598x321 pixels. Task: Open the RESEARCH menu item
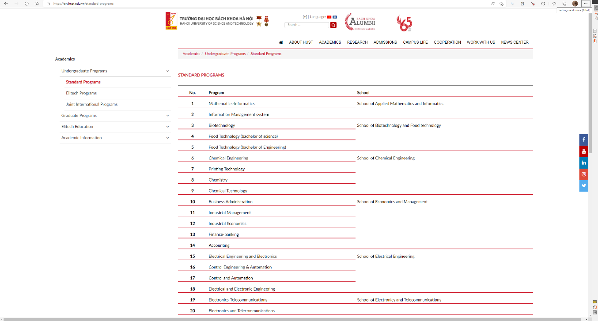tap(357, 42)
